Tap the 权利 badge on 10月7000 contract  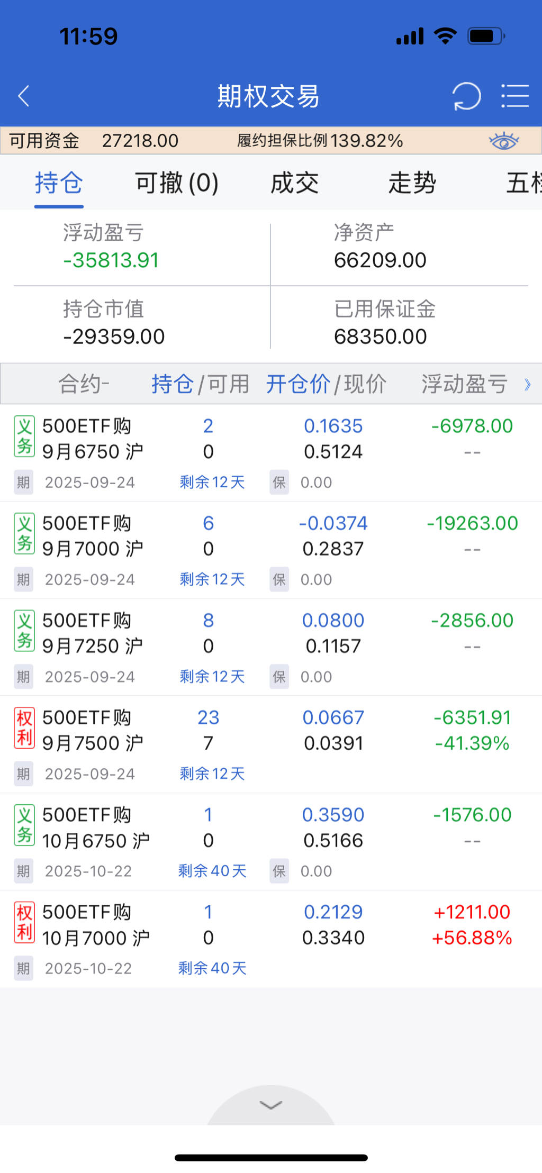(x=24, y=923)
